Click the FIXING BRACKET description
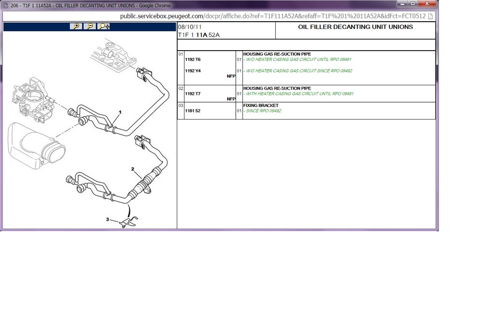 click(261, 105)
